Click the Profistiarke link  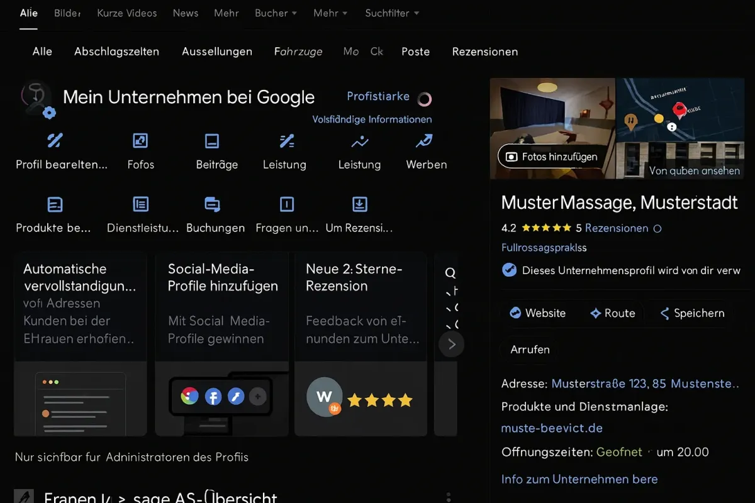point(378,96)
